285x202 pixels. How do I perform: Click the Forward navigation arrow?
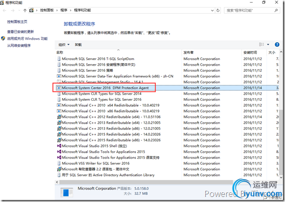13,11
